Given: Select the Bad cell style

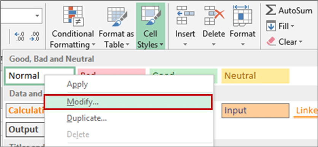Looking at the screenshot, I should 111,72.
